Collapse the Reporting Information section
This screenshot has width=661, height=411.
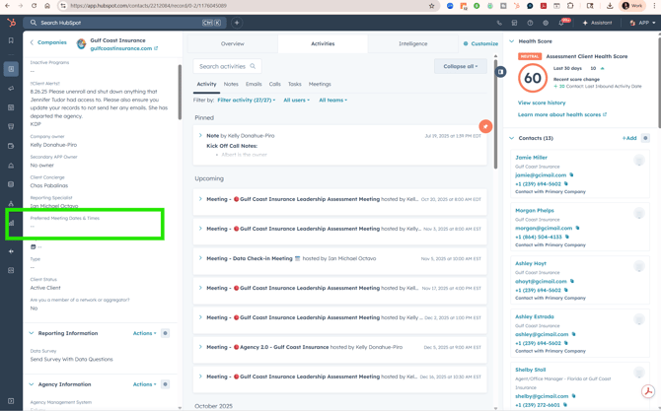(32, 333)
